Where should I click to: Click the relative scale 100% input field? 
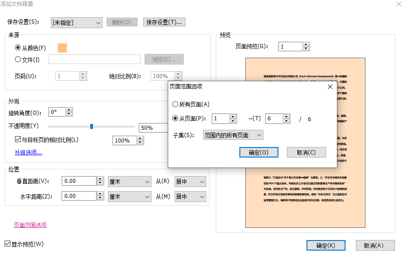[x=124, y=141]
